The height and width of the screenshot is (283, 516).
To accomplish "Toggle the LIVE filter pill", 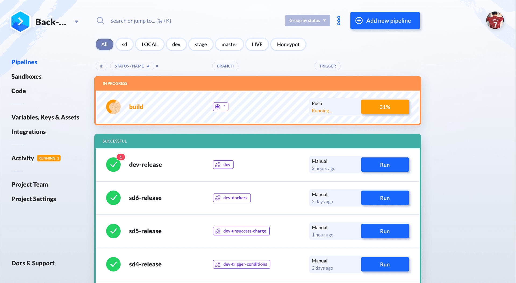I will coord(257,45).
